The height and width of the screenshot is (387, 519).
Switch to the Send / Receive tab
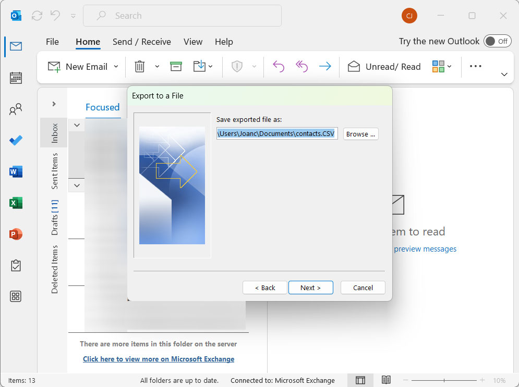[x=141, y=42]
